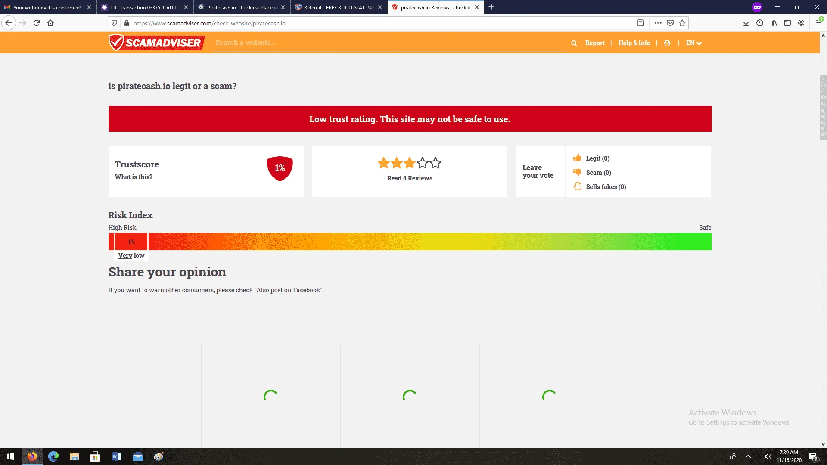827x465 pixels.
Task: Show hidden system tray icons
Action: tap(748, 456)
